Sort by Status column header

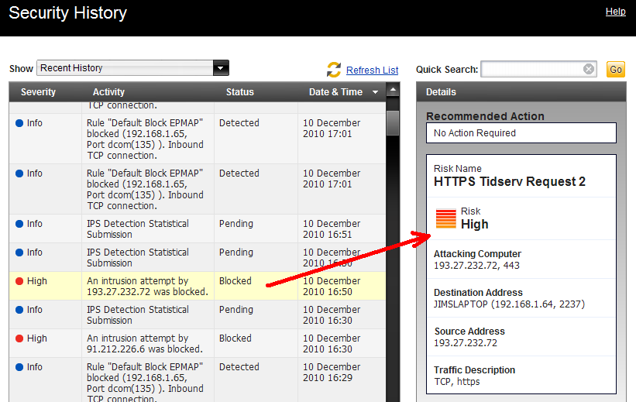239,92
